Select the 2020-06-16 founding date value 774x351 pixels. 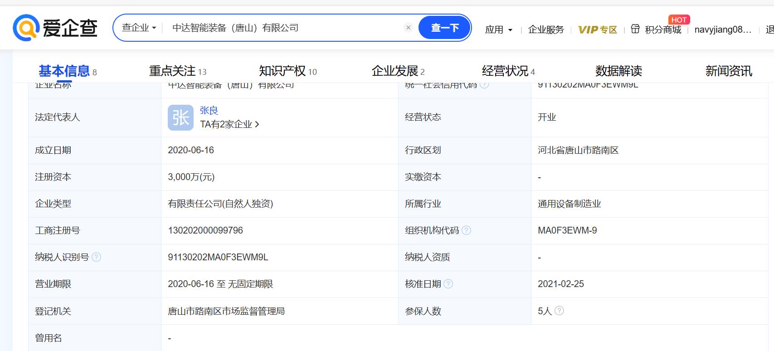pos(191,150)
